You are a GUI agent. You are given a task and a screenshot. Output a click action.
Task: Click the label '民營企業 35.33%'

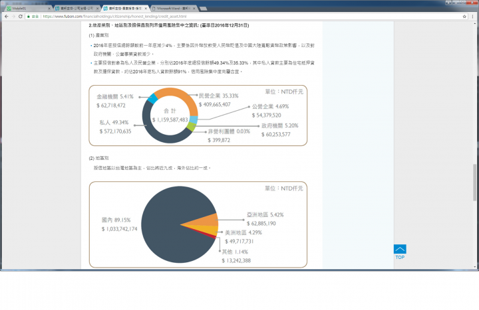coord(219,96)
